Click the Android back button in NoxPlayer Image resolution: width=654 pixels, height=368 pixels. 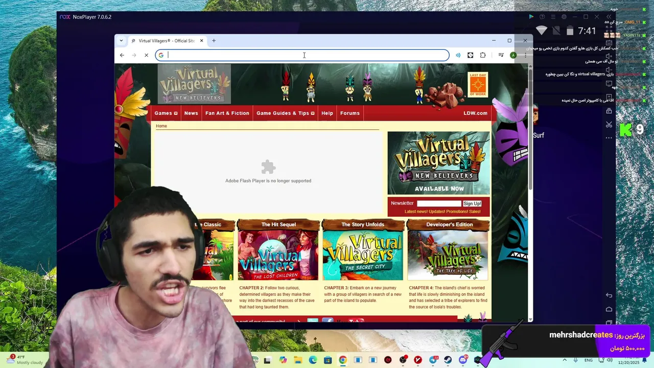click(609, 295)
